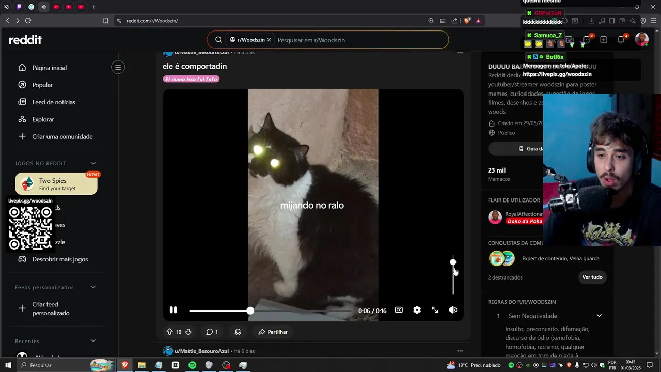Reload the page with the refresh icon
The image size is (661, 372).
(x=28, y=21)
